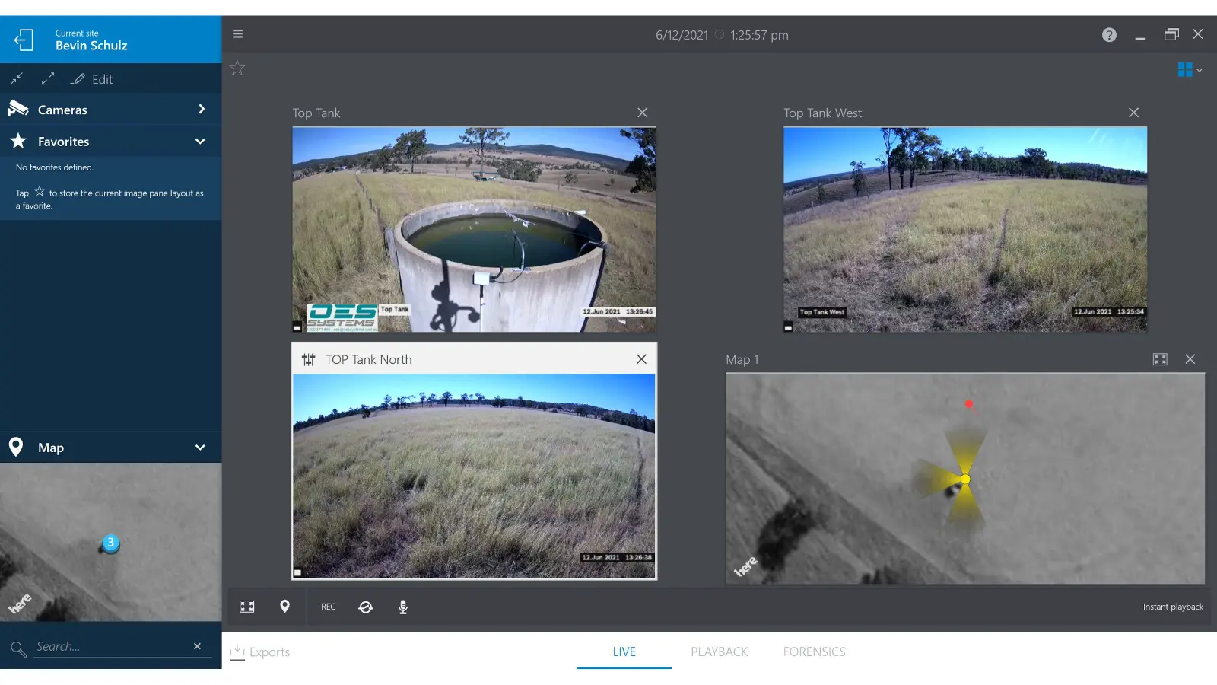Click the microphone icon in bottom toolbar
Viewport: 1217px width, 685px height.
(x=403, y=607)
